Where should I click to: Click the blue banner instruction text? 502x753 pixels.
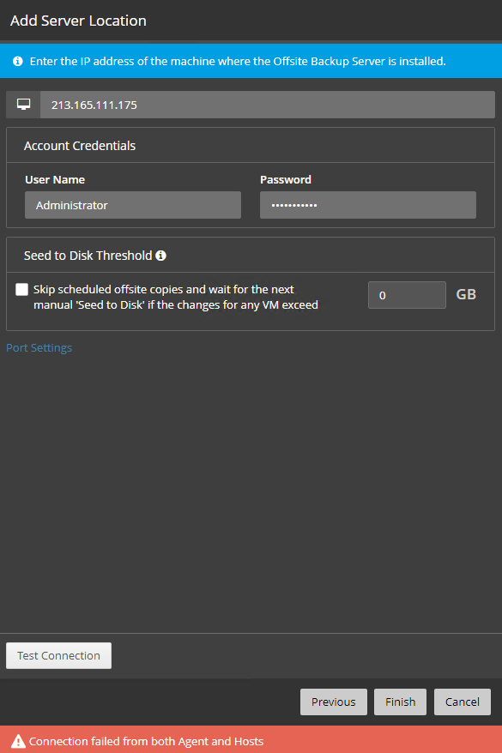pos(238,62)
